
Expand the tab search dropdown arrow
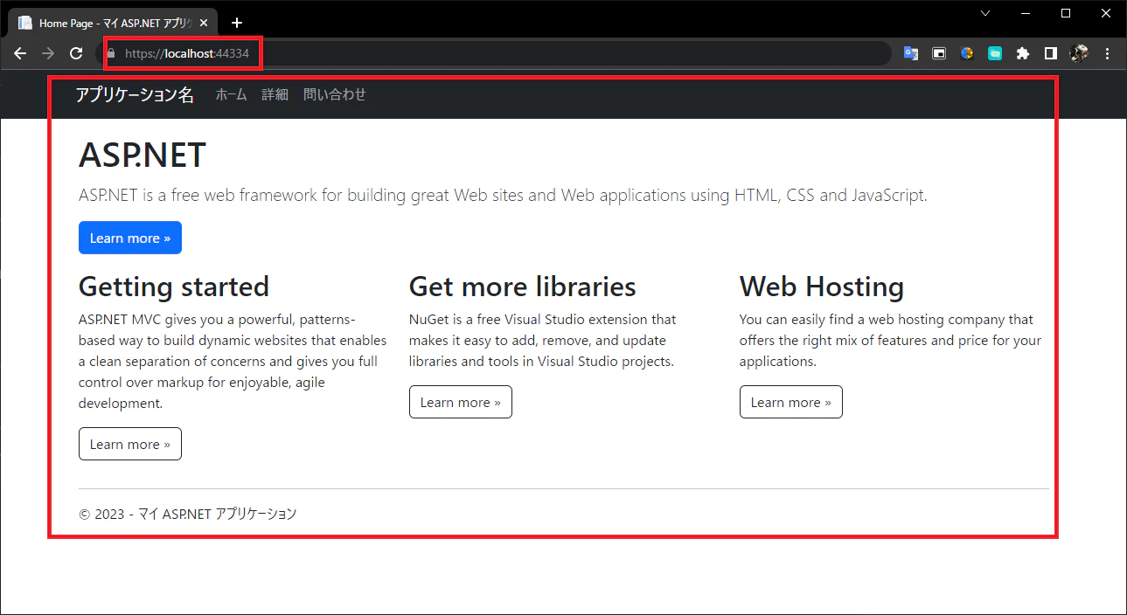pyautogui.click(x=985, y=13)
